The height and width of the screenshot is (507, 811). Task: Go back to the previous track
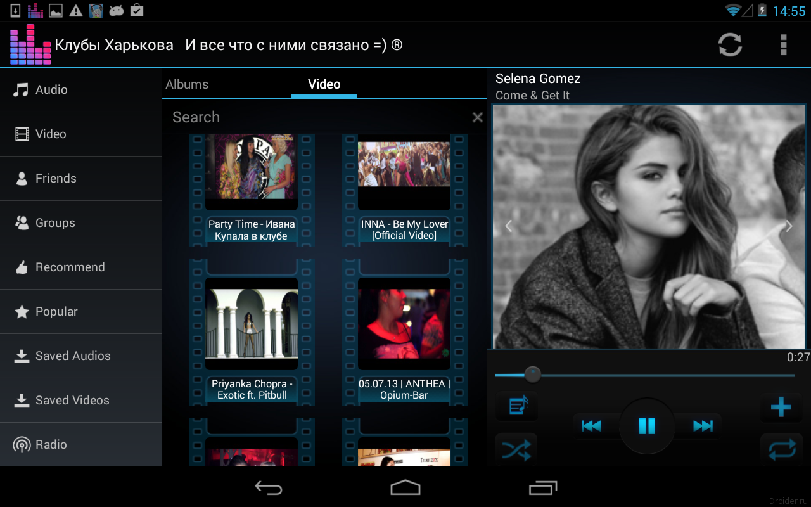click(591, 426)
